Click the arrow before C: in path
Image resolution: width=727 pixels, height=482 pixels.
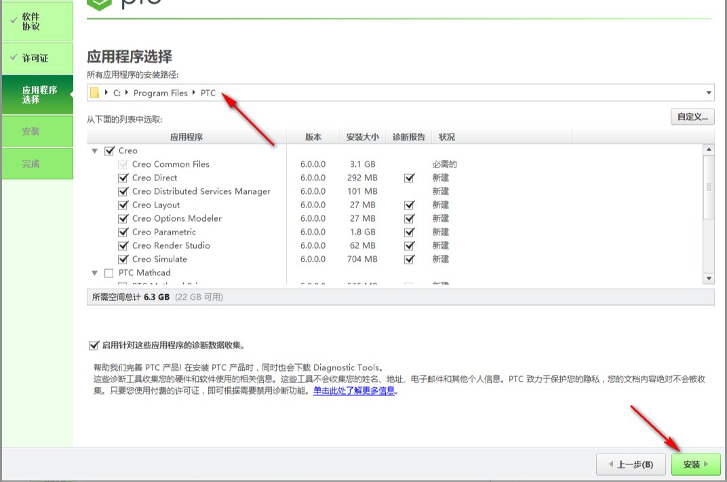pyautogui.click(x=106, y=93)
